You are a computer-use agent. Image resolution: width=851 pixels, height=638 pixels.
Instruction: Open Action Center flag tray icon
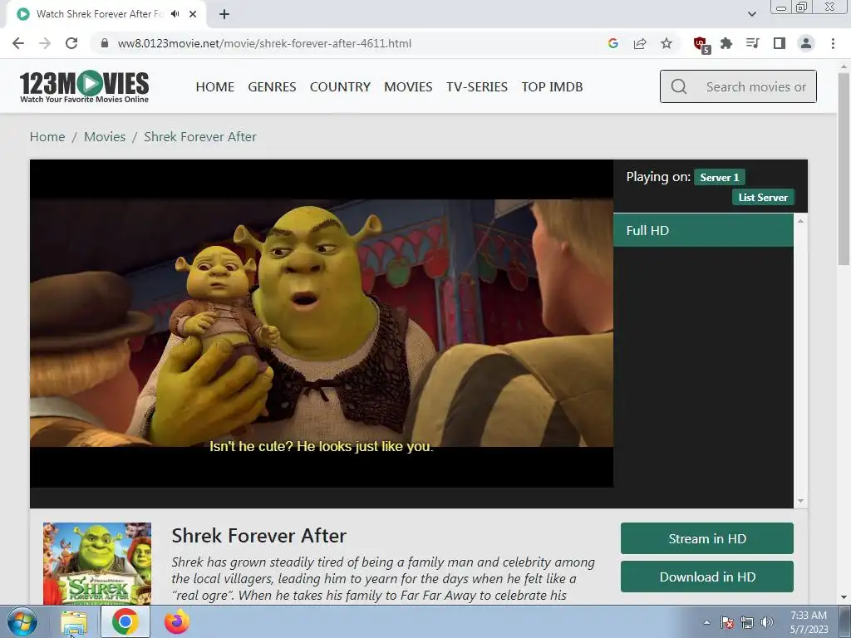(x=727, y=622)
